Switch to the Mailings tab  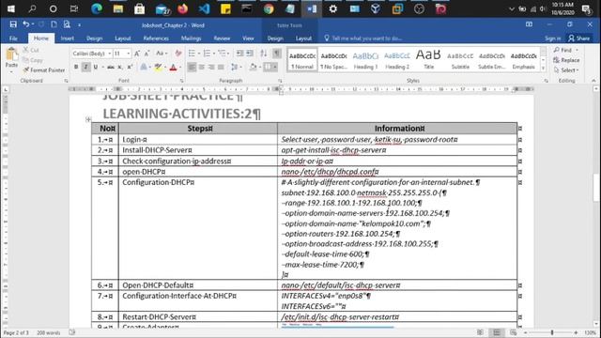tap(191, 38)
